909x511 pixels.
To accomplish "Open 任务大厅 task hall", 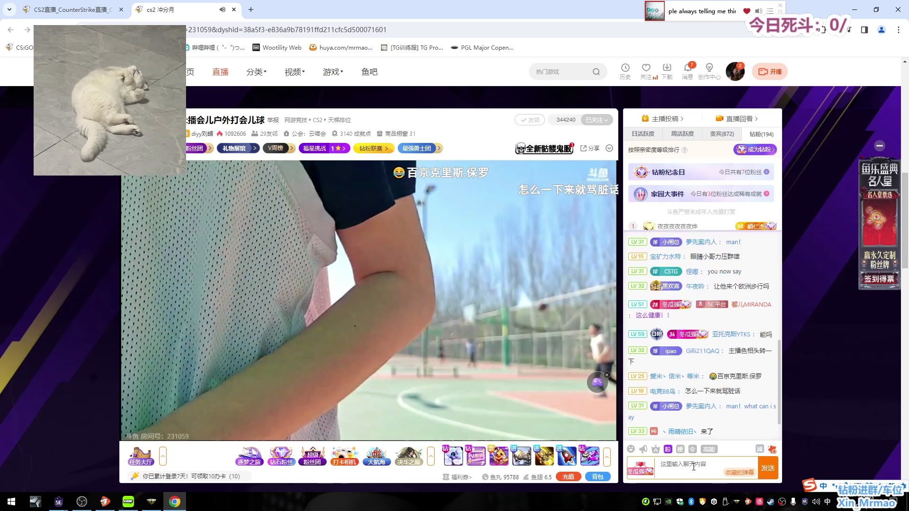I will pyautogui.click(x=141, y=457).
